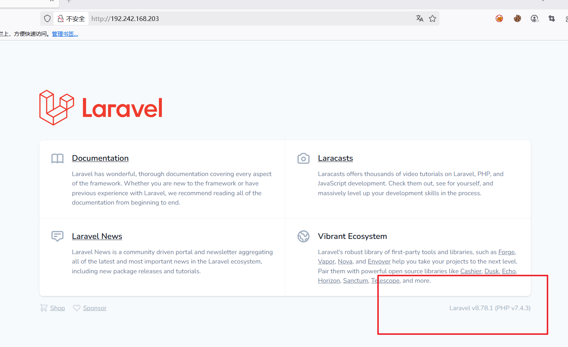Click the Shop cart icon

44,308
